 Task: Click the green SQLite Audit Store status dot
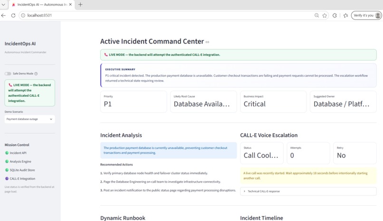tap(7, 170)
